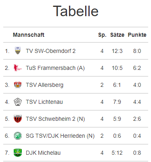Click the Tabelle heading
This screenshot has width=151, height=162.
click(x=75, y=11)
